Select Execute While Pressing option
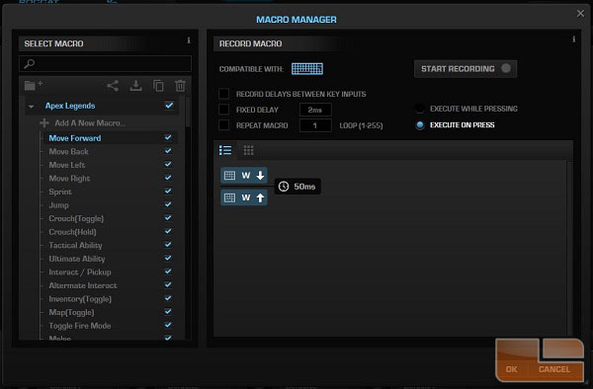593x389 pixels. 420,109
